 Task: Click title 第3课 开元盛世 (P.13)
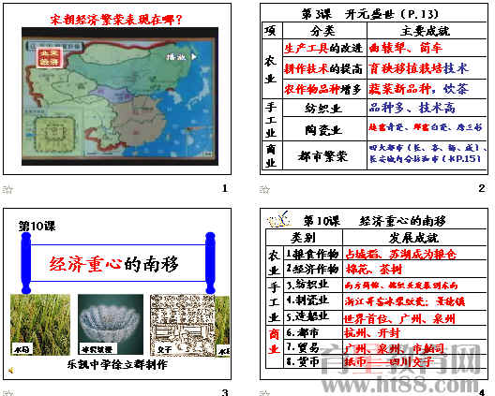point(370,14)
